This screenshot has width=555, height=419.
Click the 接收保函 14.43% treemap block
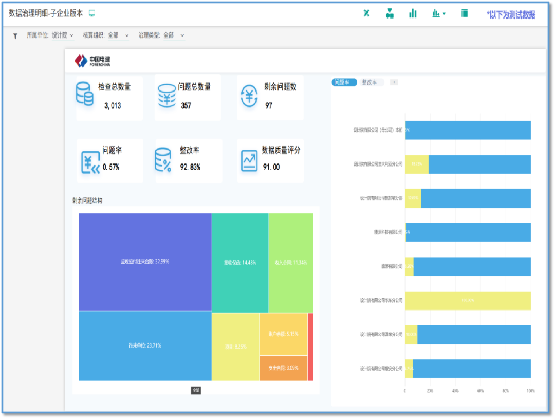(240, 262)
